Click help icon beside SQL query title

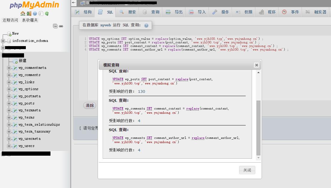[146, 25]
